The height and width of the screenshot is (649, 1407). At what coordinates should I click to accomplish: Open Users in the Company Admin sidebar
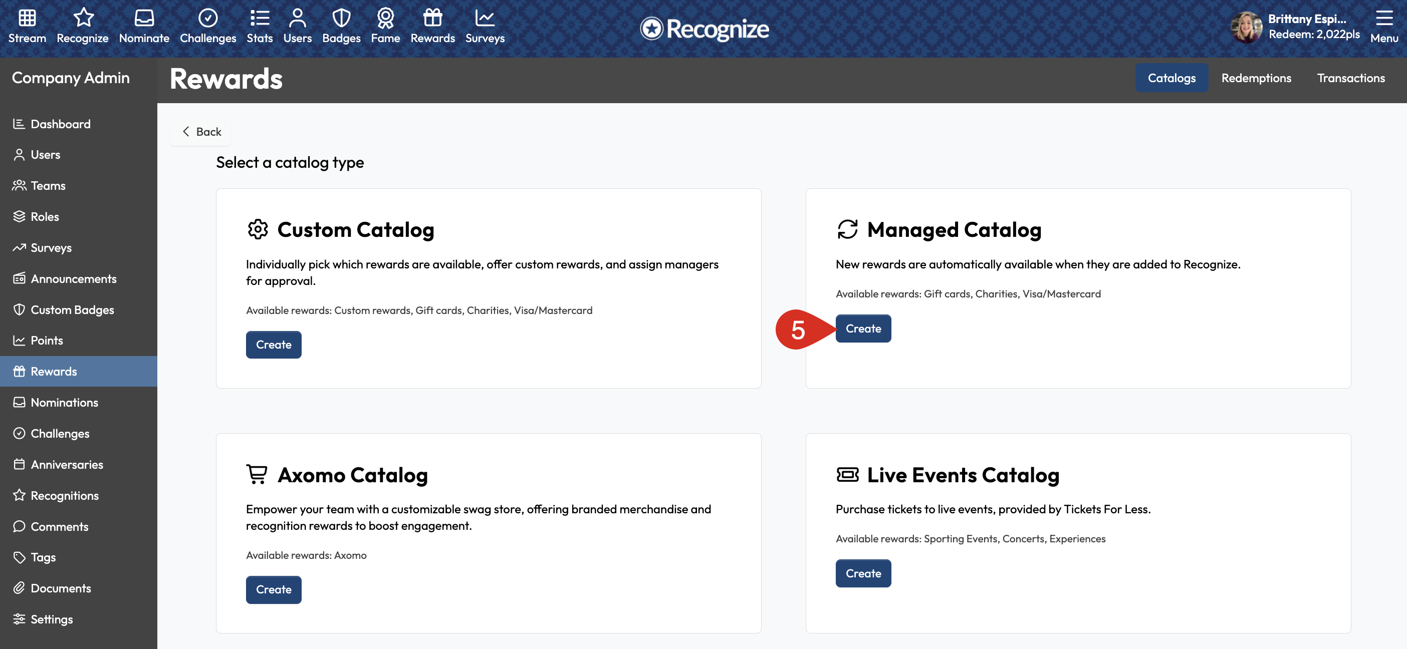[x=79, y=154]
